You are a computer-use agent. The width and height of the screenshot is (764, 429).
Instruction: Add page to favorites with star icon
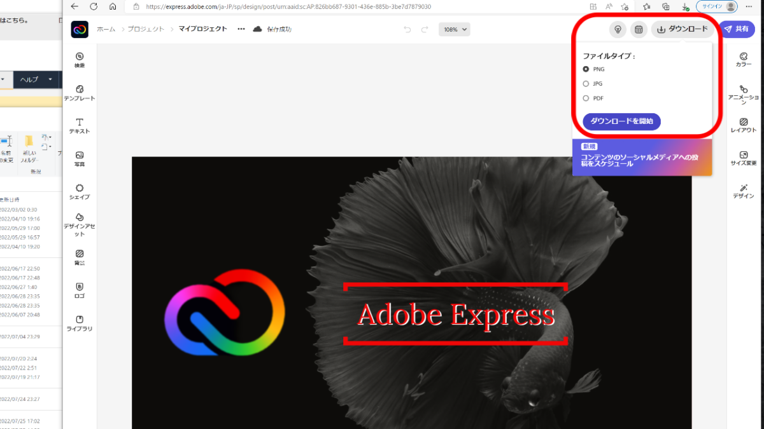[x=625, y=6]
